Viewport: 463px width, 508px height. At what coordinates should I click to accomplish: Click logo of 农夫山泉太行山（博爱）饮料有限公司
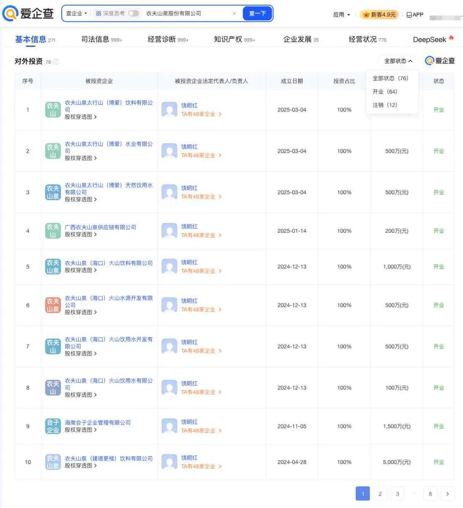point(53,109)
